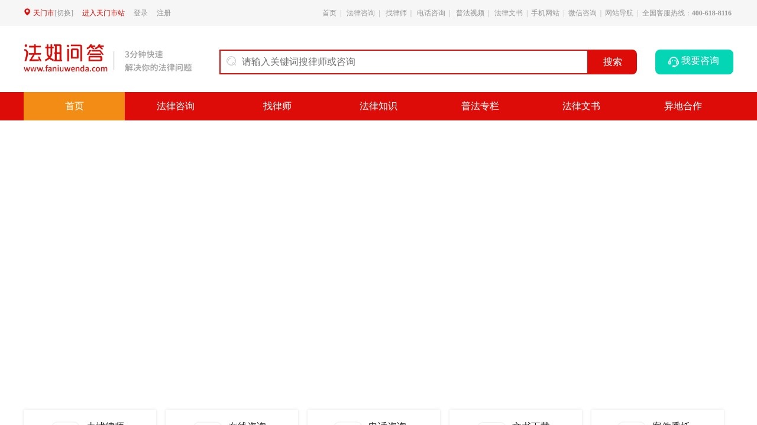The image size is (757, 425).
Task: Select 法律知识 in the red navbar
Action: (378, 106)
